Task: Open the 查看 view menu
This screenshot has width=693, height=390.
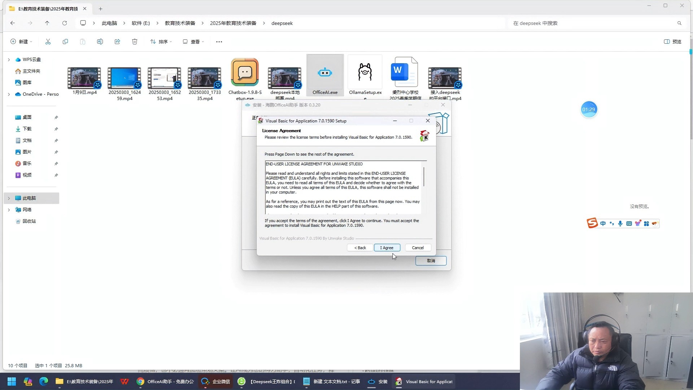Action: [x=193, y=42]
